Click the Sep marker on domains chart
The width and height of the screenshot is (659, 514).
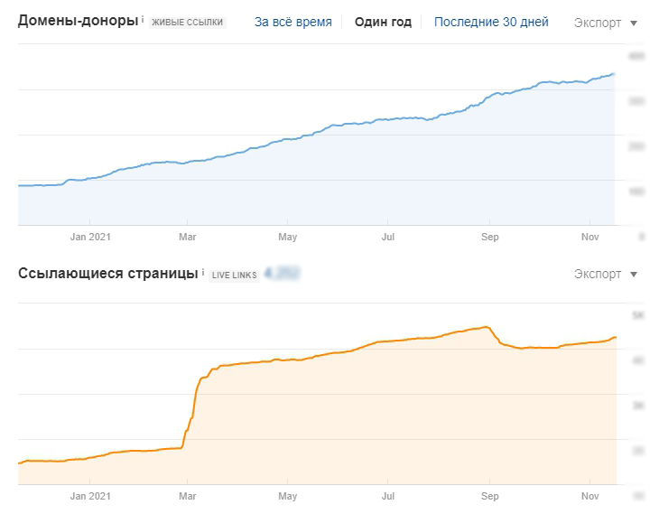(489, 237)
